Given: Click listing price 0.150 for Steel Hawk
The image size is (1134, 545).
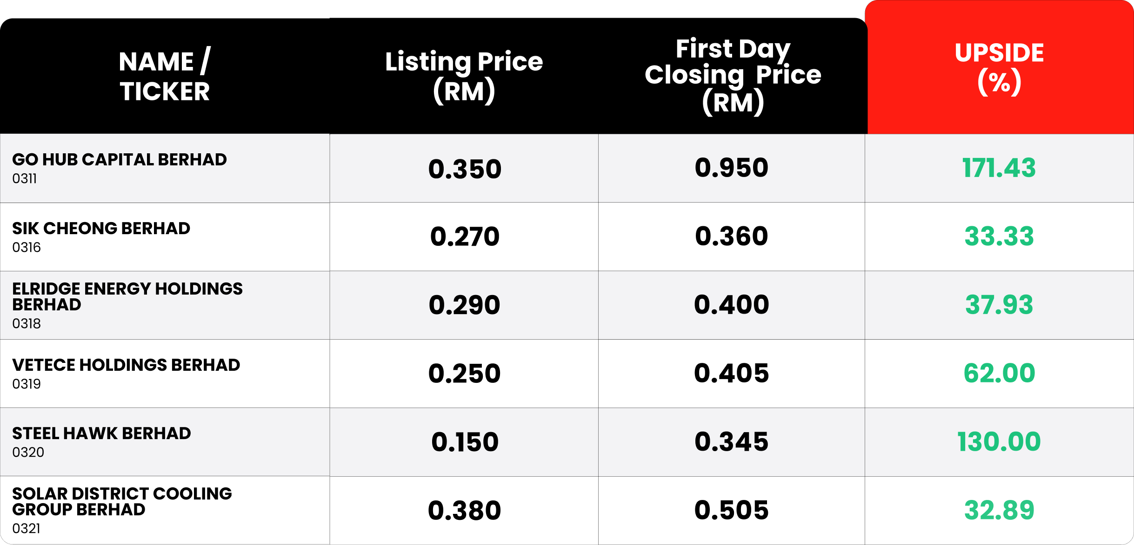Looking at the screenshot, I should pyautogui.click(x=465, y=441).
